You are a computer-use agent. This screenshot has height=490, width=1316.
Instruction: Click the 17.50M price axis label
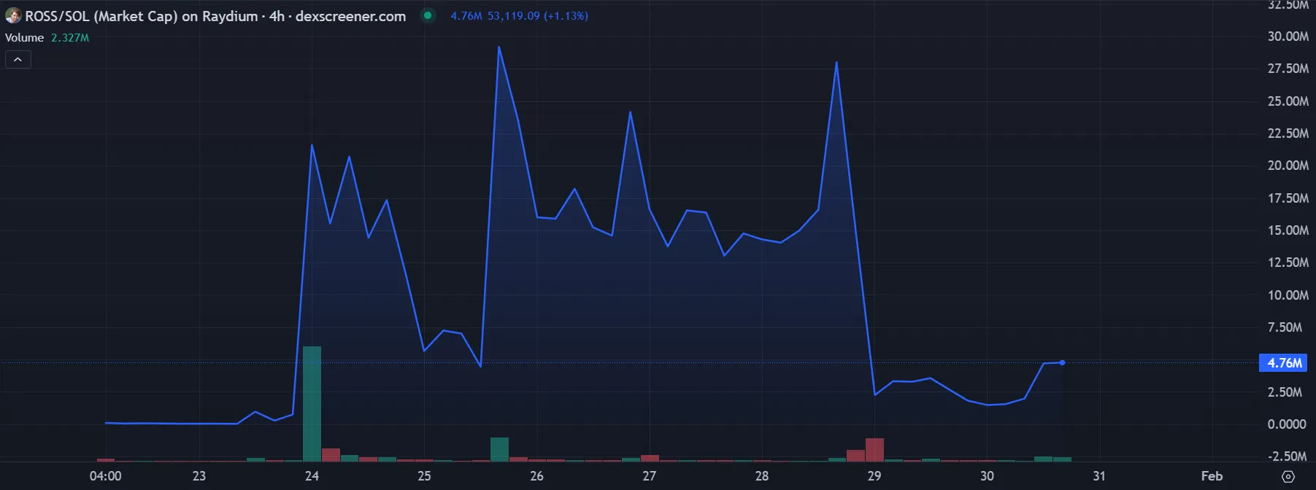pos(1288,198)
